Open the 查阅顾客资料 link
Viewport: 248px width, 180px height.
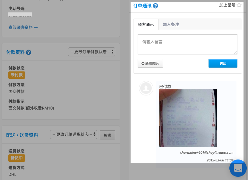[x=23, y=28]
